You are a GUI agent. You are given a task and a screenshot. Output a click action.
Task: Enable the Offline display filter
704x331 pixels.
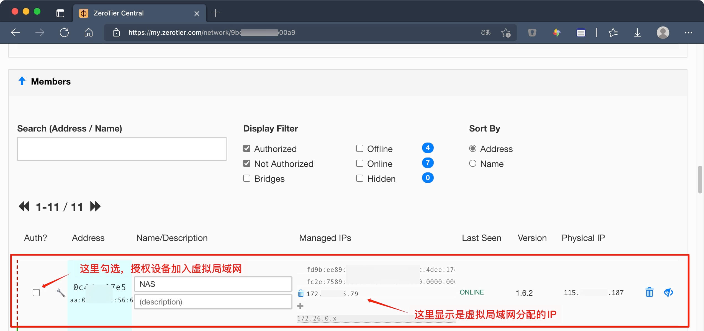[360, 149]
